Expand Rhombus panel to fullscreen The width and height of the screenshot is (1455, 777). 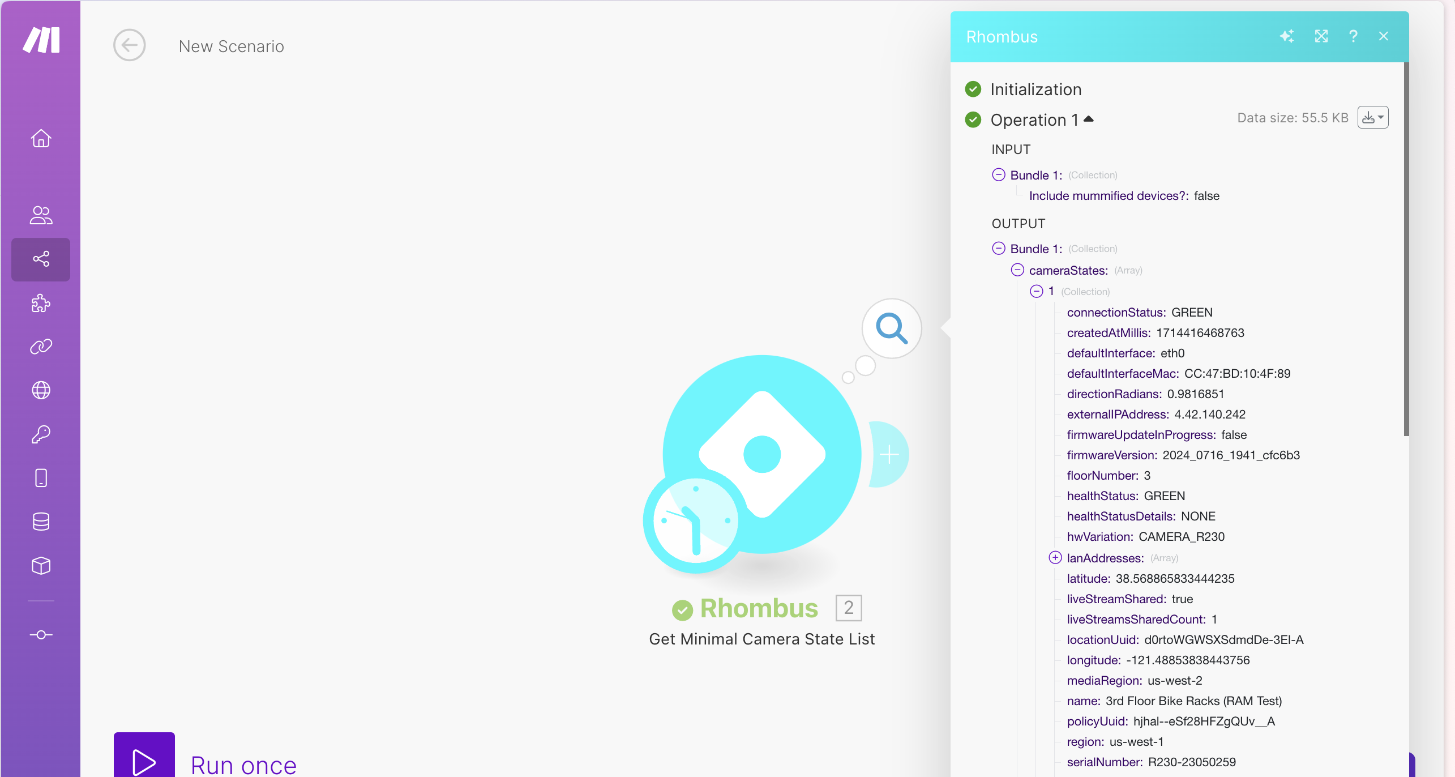pos(1321,36)
